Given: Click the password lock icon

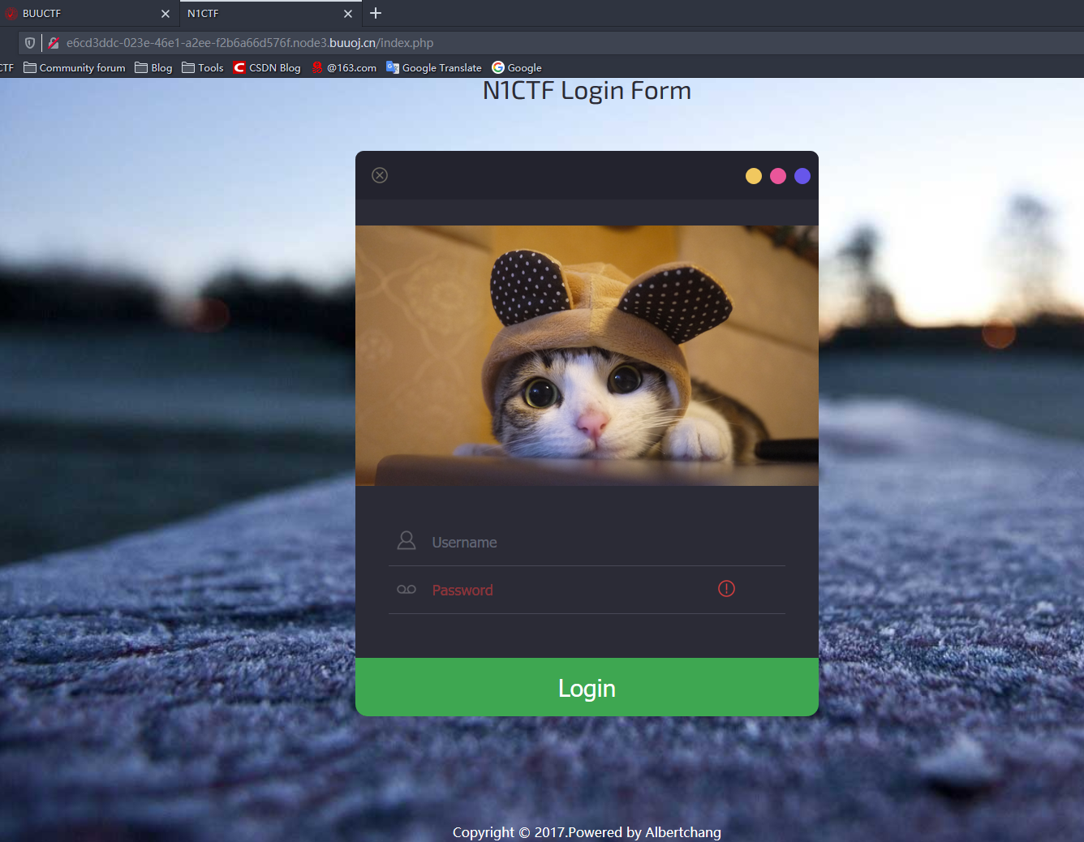Looking at the screenshot, I should click(406, 590).
